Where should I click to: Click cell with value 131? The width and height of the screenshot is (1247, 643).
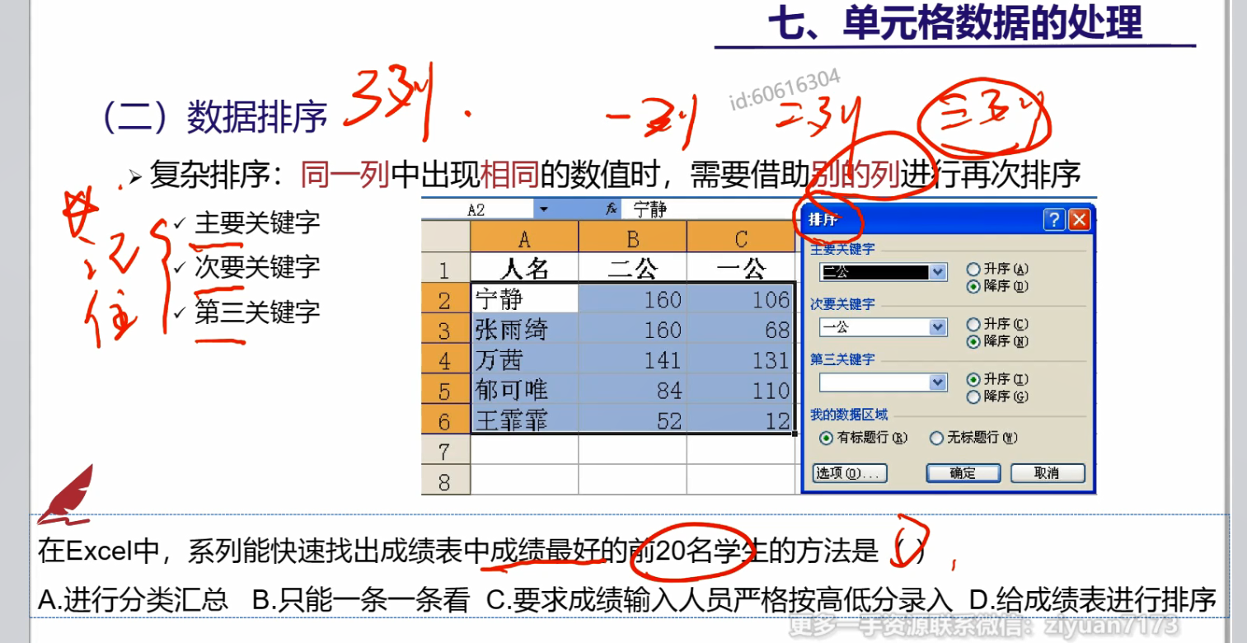pos(740,360)
